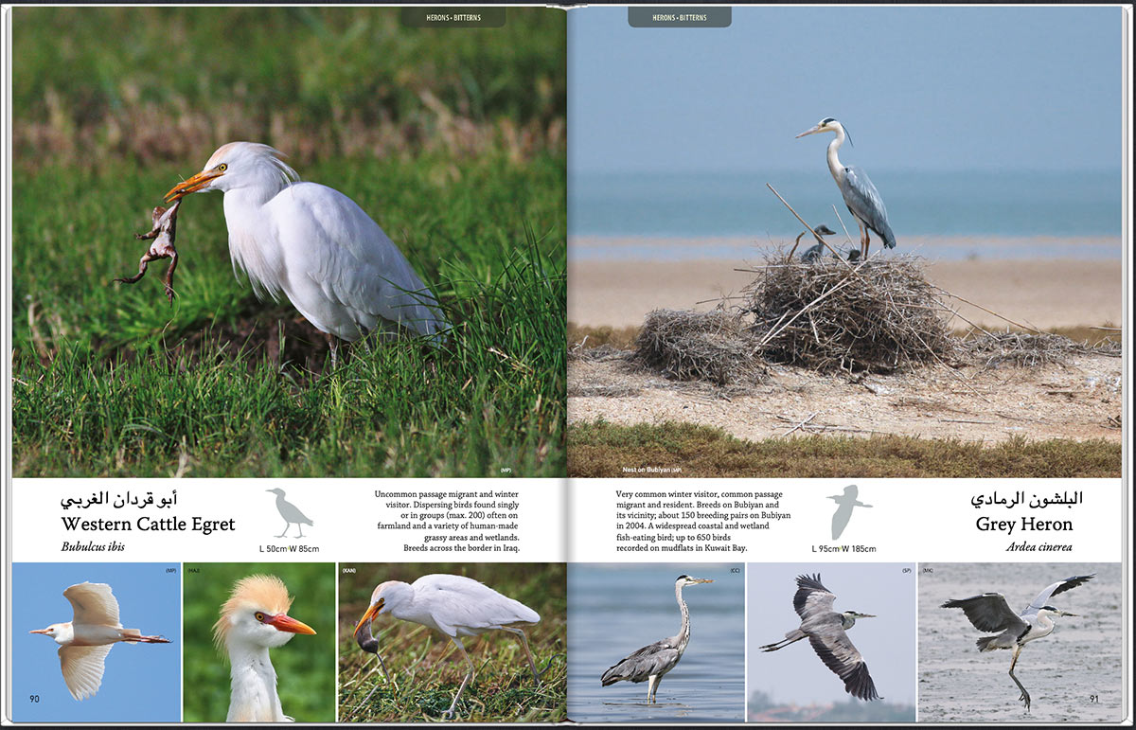The image size is (1136, 730).
Task: Click page number 90
Action: [35, 700]
